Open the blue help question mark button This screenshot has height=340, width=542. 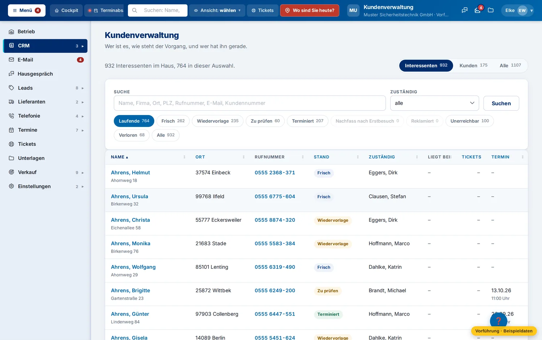click(499, 320)
